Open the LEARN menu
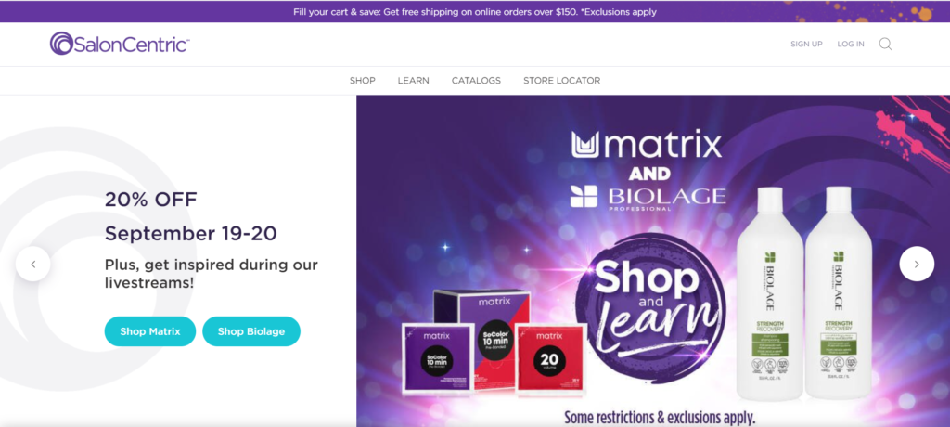Viewport: 950px width, 427px height. pyautogui.click(x=413, y=81)
